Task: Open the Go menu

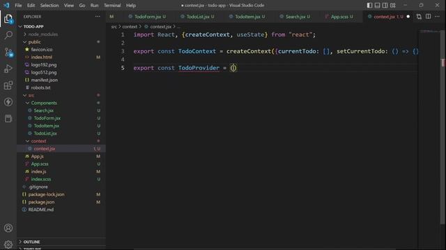Action: click(82, 6)
